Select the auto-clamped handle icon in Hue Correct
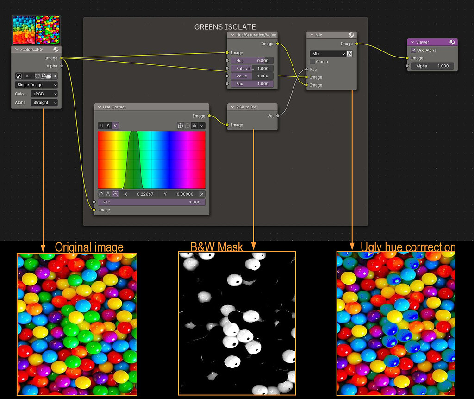 114,194
